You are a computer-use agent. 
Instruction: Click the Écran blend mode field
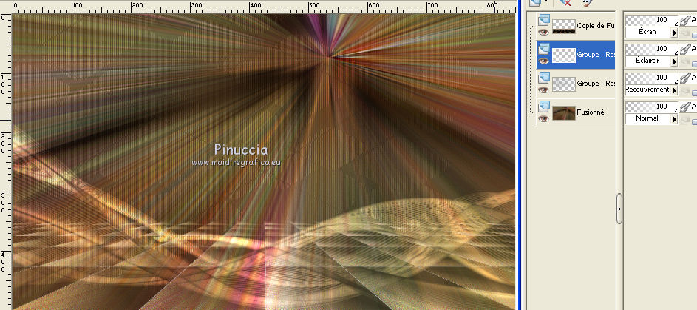(x=647, y=33)
